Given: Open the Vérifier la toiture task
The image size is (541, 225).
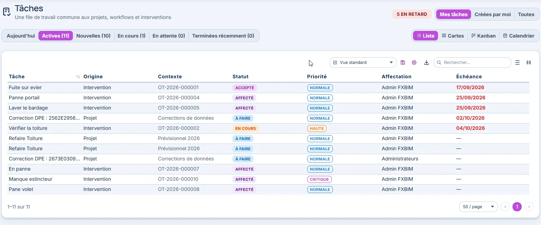Looking at the screenshot, I should (28, 128).
